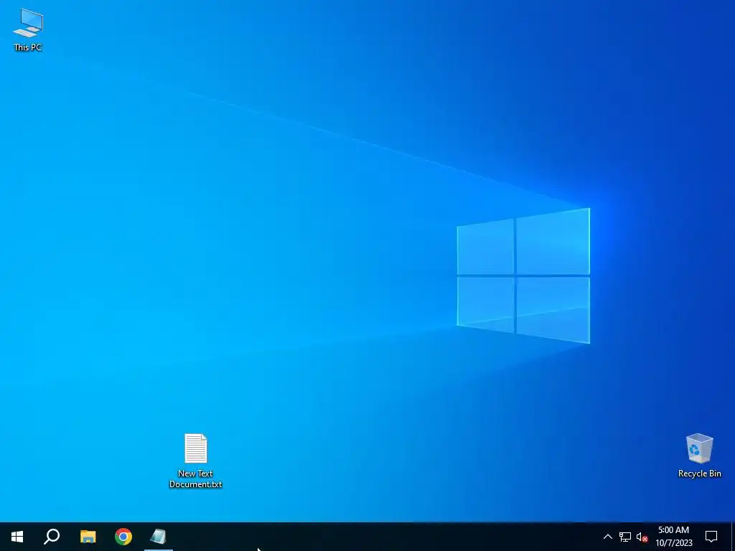Open the clock showing 5:00 AM
Image resolution: width=735 pixels, height=551 pixels.
coord(673,537)
